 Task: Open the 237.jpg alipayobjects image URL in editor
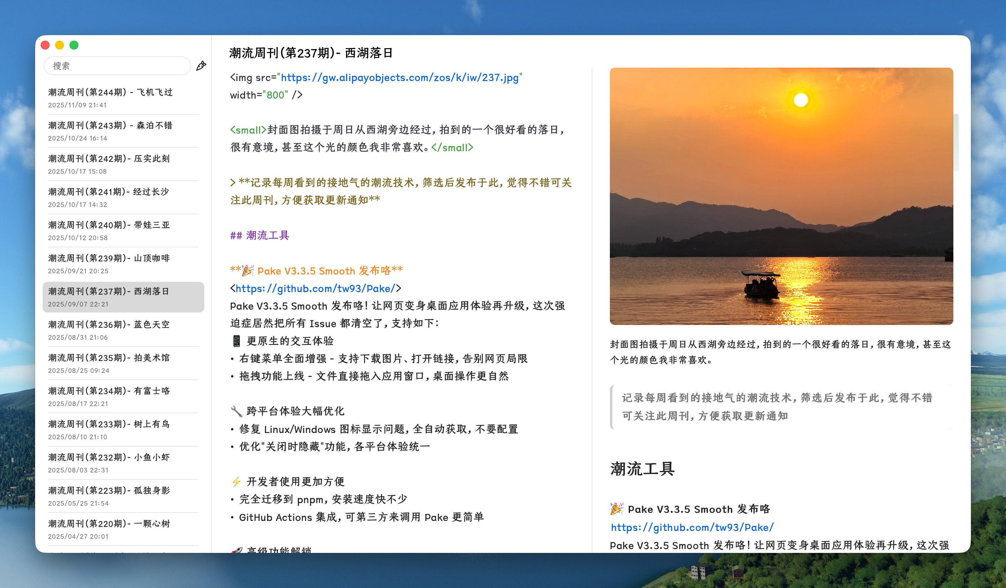(x=401, y=78)
